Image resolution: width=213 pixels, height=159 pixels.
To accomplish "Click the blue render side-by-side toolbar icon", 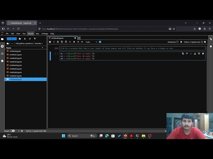I will [x=100, y=42].
